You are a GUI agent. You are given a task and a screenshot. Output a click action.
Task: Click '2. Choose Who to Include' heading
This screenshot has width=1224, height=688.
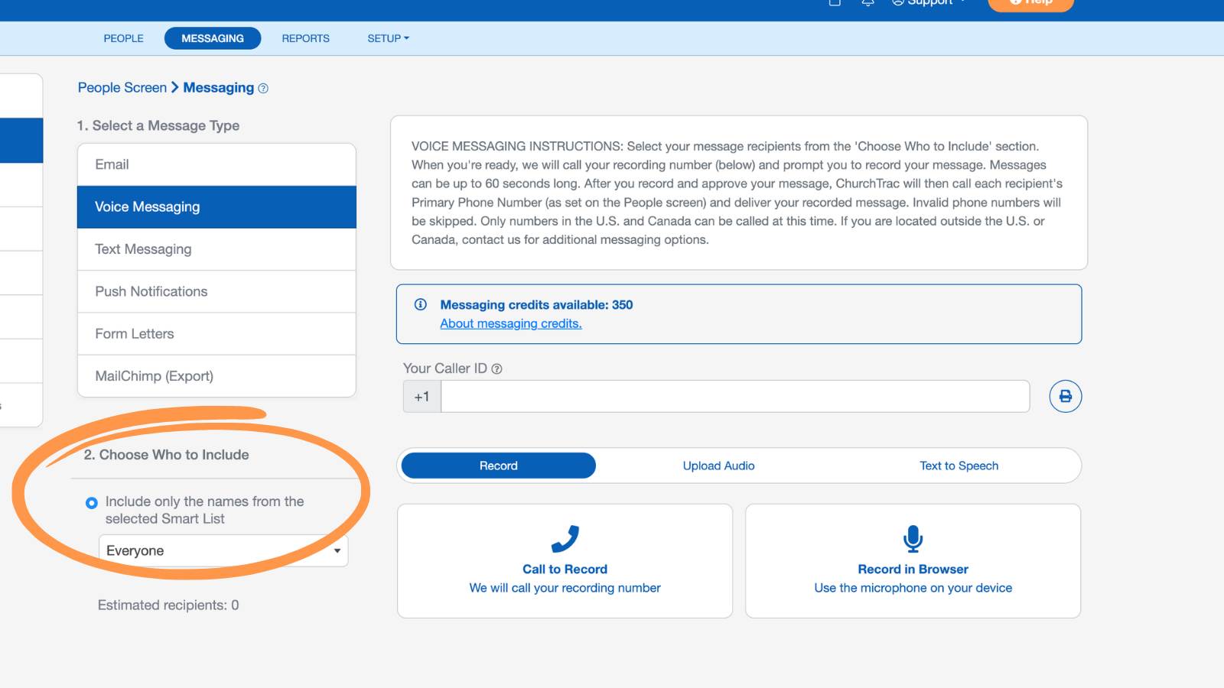[166, 455]
